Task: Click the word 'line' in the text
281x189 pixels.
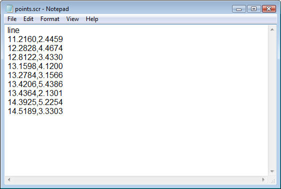Action: click(13, 30)
